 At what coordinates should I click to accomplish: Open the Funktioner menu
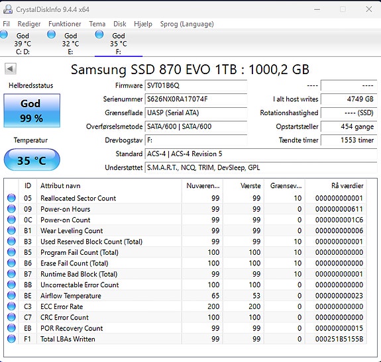pyautogui.click(x=65, y=24)
